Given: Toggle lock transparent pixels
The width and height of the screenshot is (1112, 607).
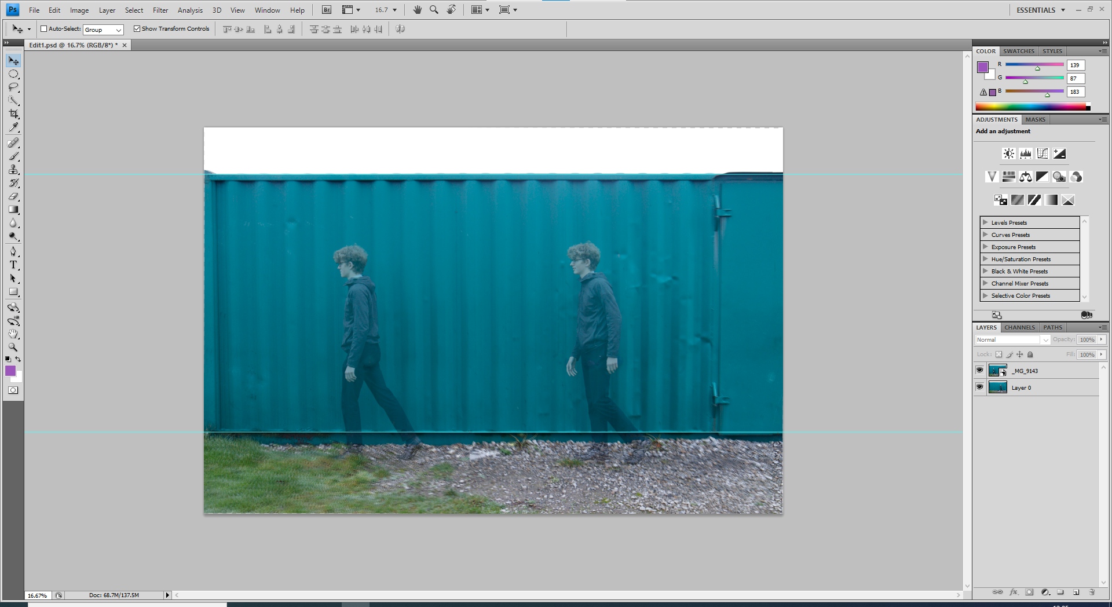Looking at the screenshot, I should (x=999, y=354).
